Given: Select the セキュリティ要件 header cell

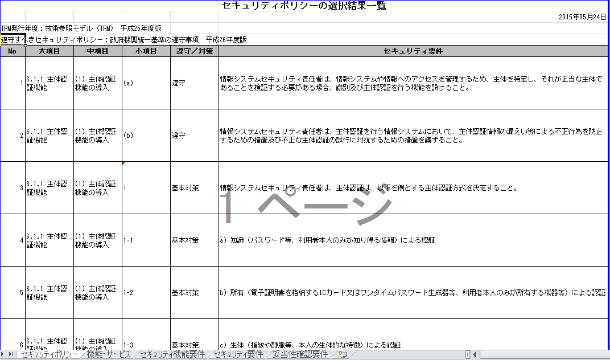Looking at the screenshot, I should click(413, 51).
